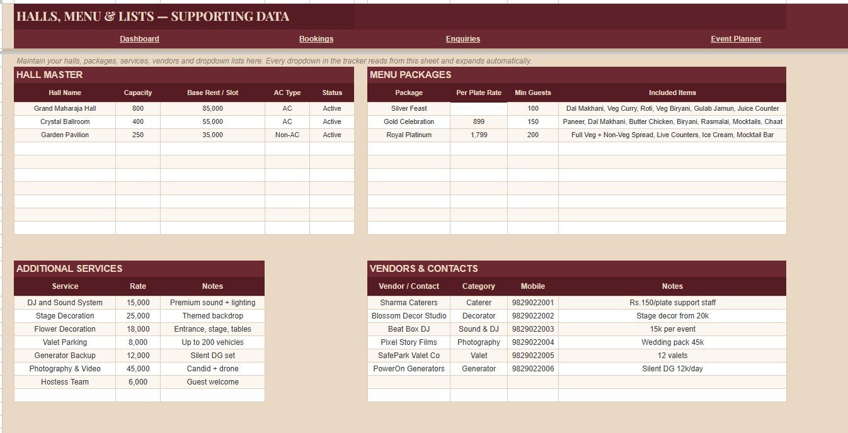This screenshot has height=433, width=848.
Task: Select the Grand Maharaja Hall cell
Action: pyautogui.click(x=65, y=109)
